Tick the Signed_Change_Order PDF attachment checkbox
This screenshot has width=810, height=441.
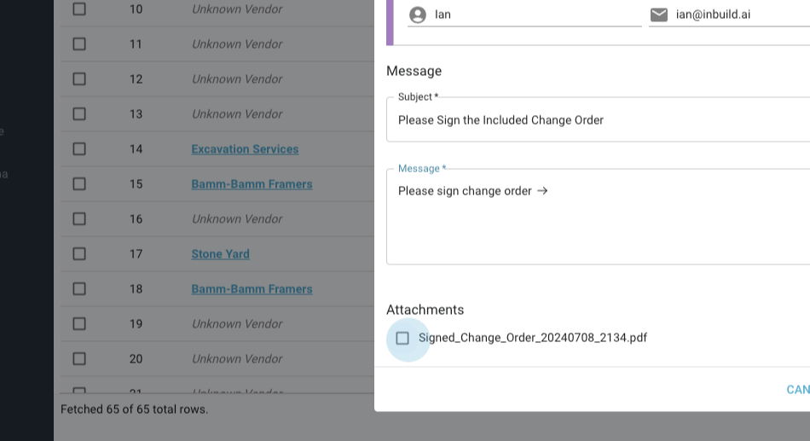(402, 338)
